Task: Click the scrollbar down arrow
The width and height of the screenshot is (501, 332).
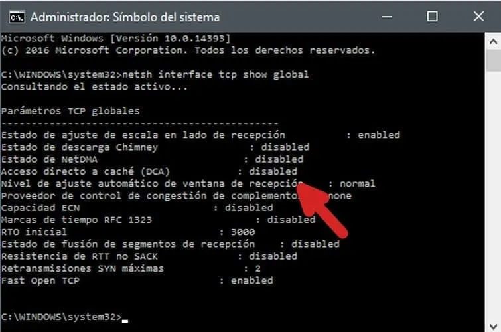Action: 493,327
